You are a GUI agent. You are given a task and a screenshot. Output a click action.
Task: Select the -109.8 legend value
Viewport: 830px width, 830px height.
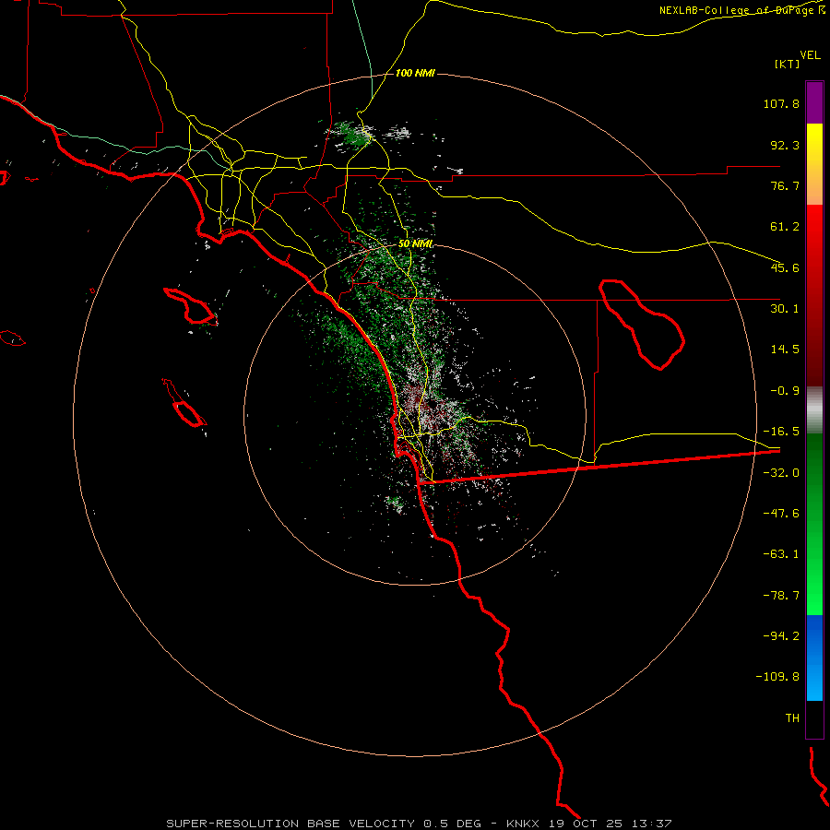777,677
